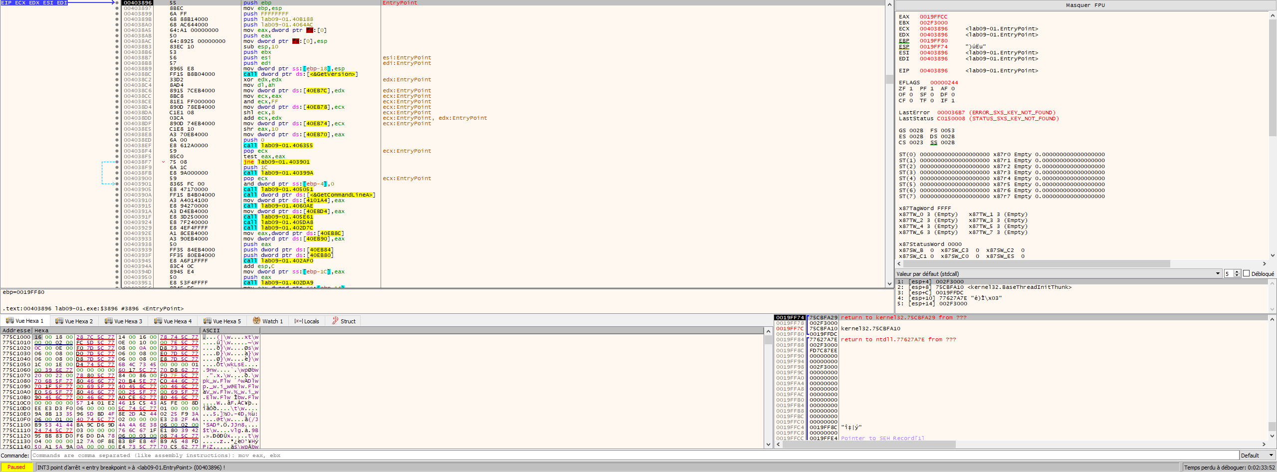Open the Struct candy-cane icon tab

tap(344, 321)
